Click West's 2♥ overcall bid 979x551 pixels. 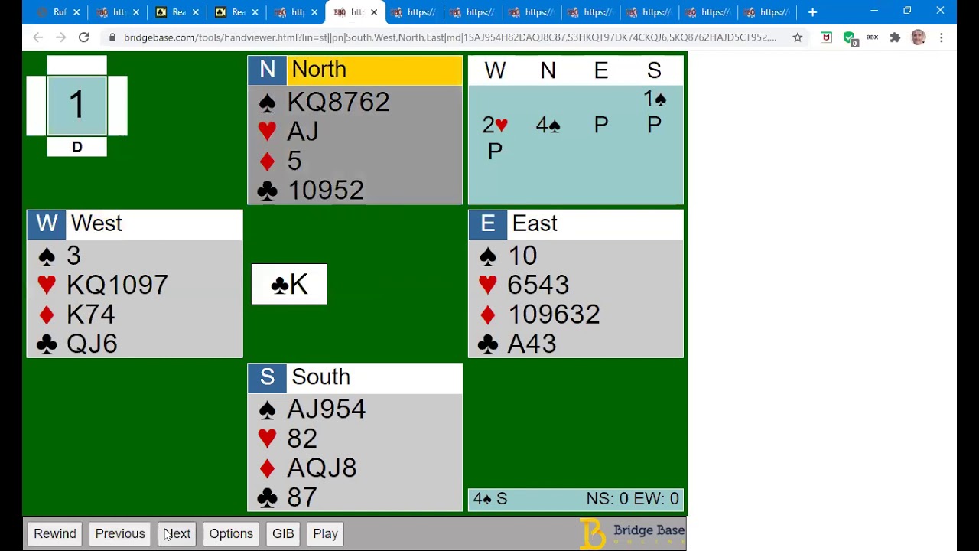495,125
